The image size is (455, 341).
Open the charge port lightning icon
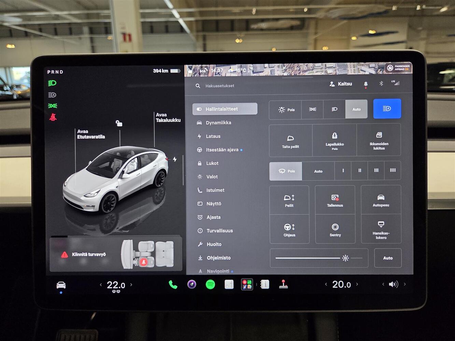[175, 159]
